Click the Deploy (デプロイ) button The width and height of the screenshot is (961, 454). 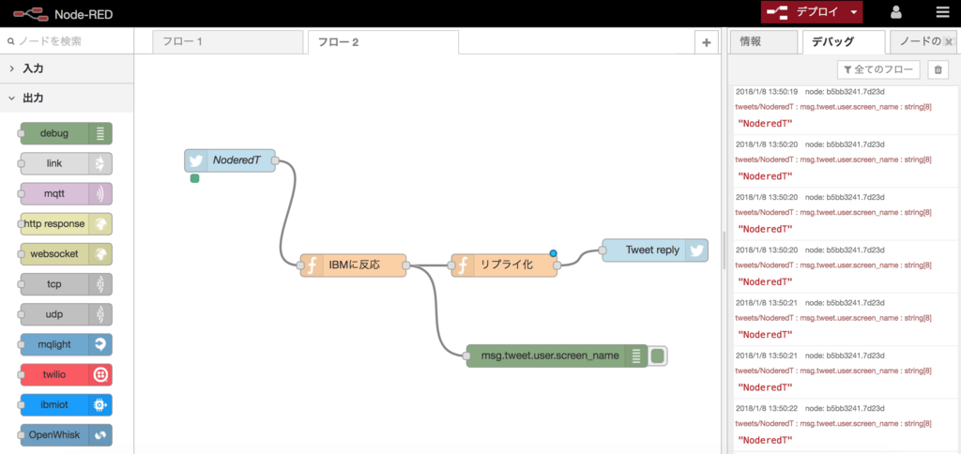[804, 12]
